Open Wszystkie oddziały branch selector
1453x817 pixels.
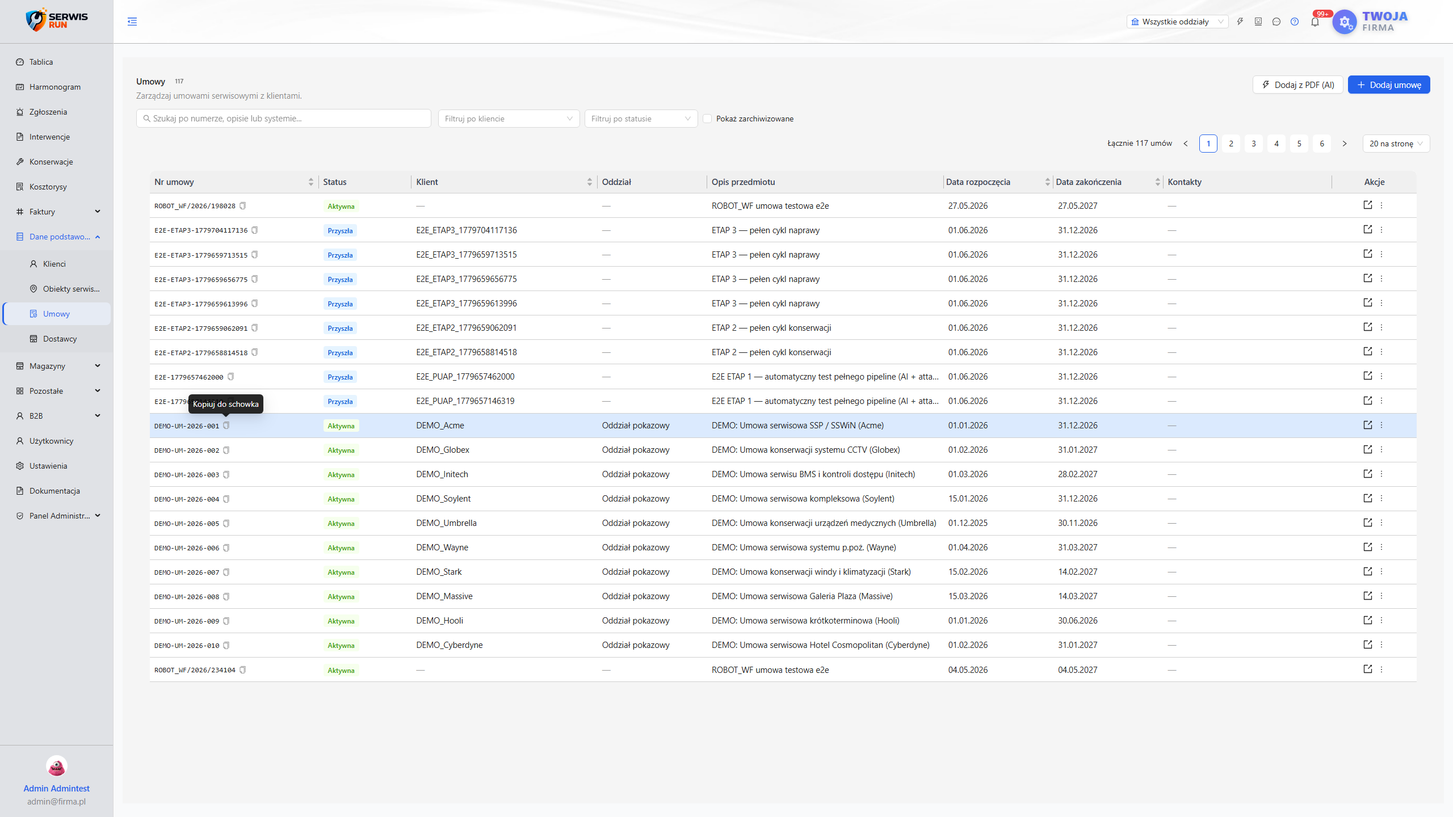point(1177,22)
